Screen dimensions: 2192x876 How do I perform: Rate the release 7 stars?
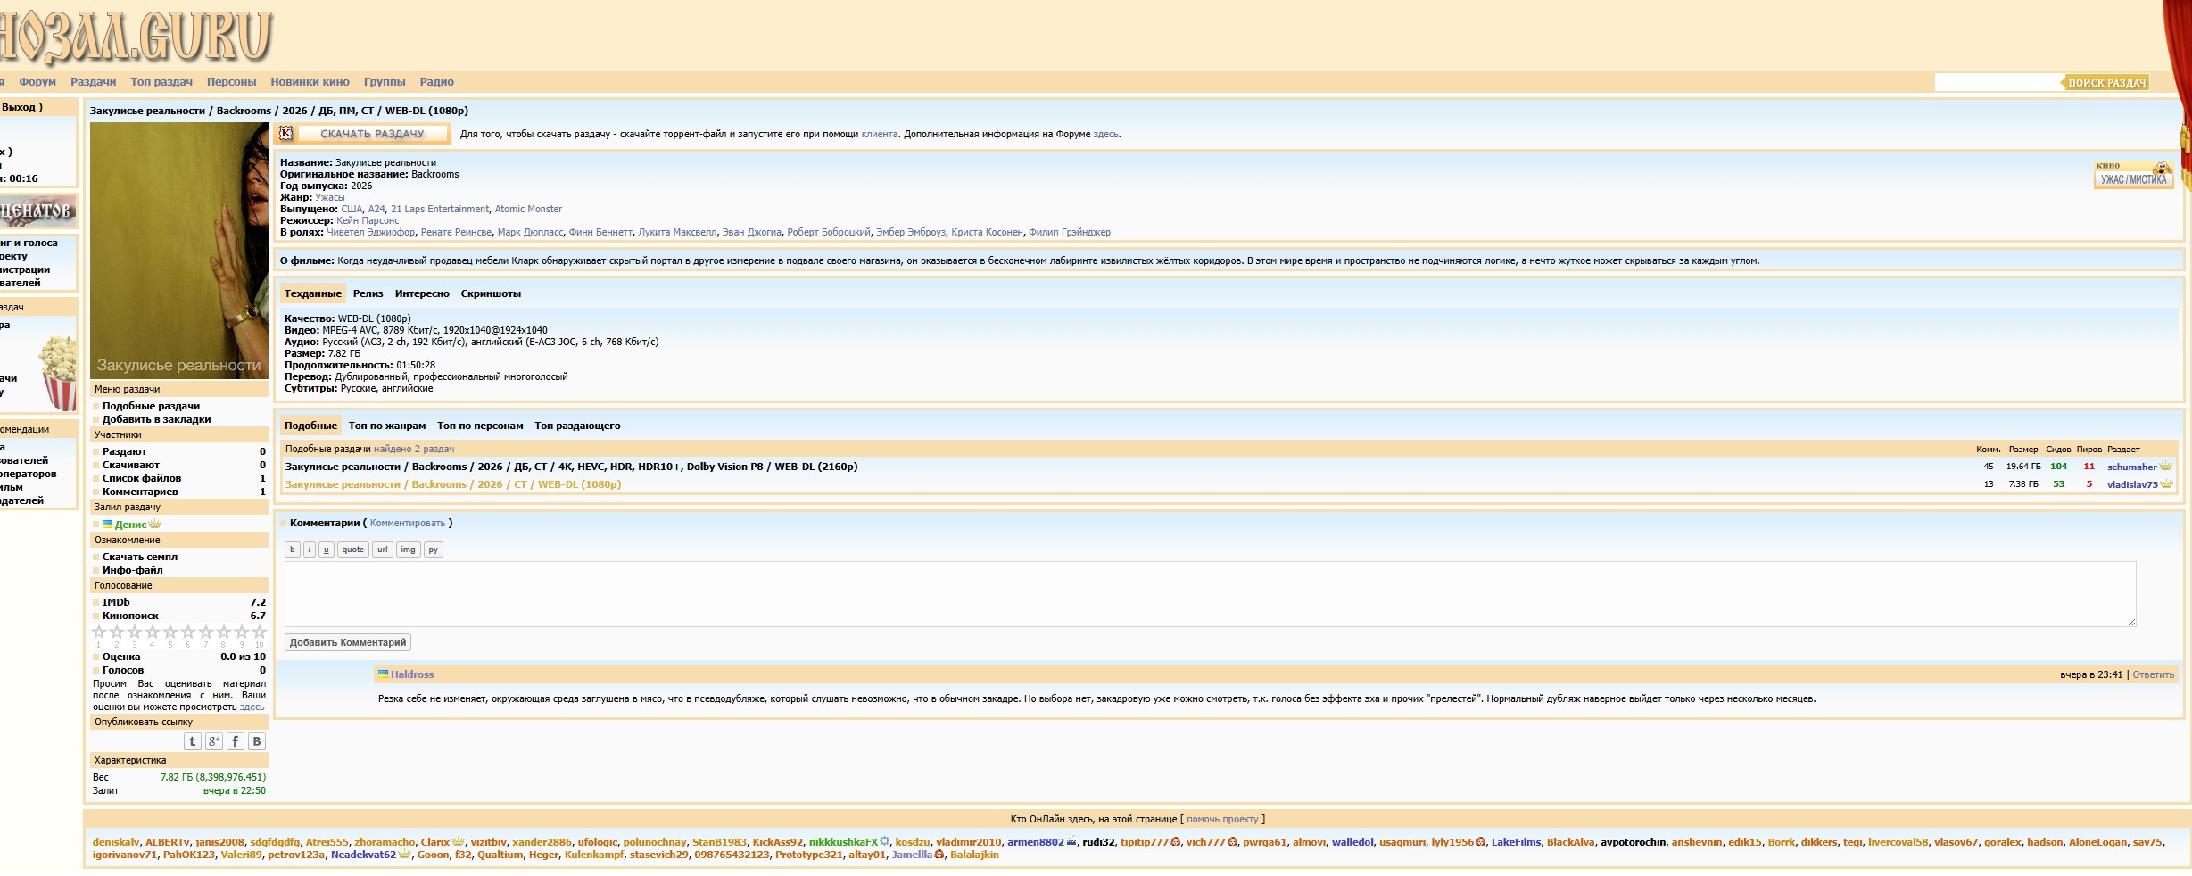206,632
